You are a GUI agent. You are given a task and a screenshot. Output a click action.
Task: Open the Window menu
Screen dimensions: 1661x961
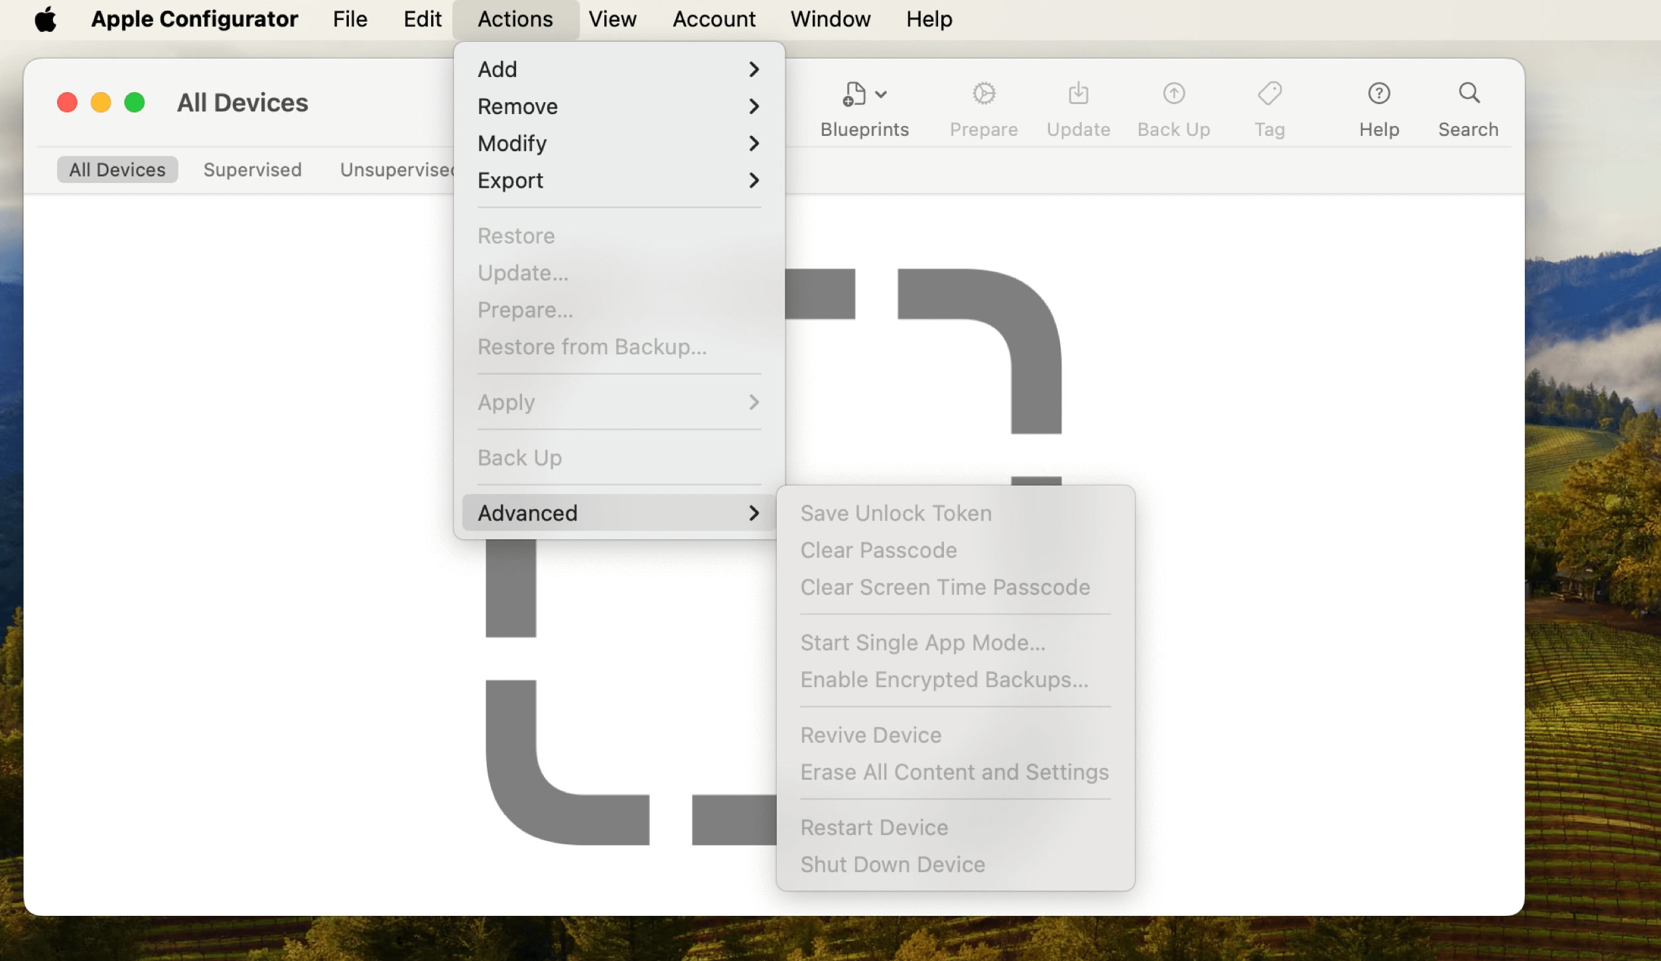[831, 19]
